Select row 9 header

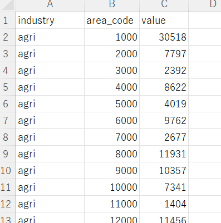[x=8, y=154]
